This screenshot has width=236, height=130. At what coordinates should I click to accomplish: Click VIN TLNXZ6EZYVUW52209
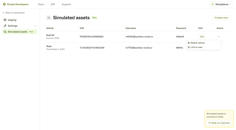tap(92, 48)
